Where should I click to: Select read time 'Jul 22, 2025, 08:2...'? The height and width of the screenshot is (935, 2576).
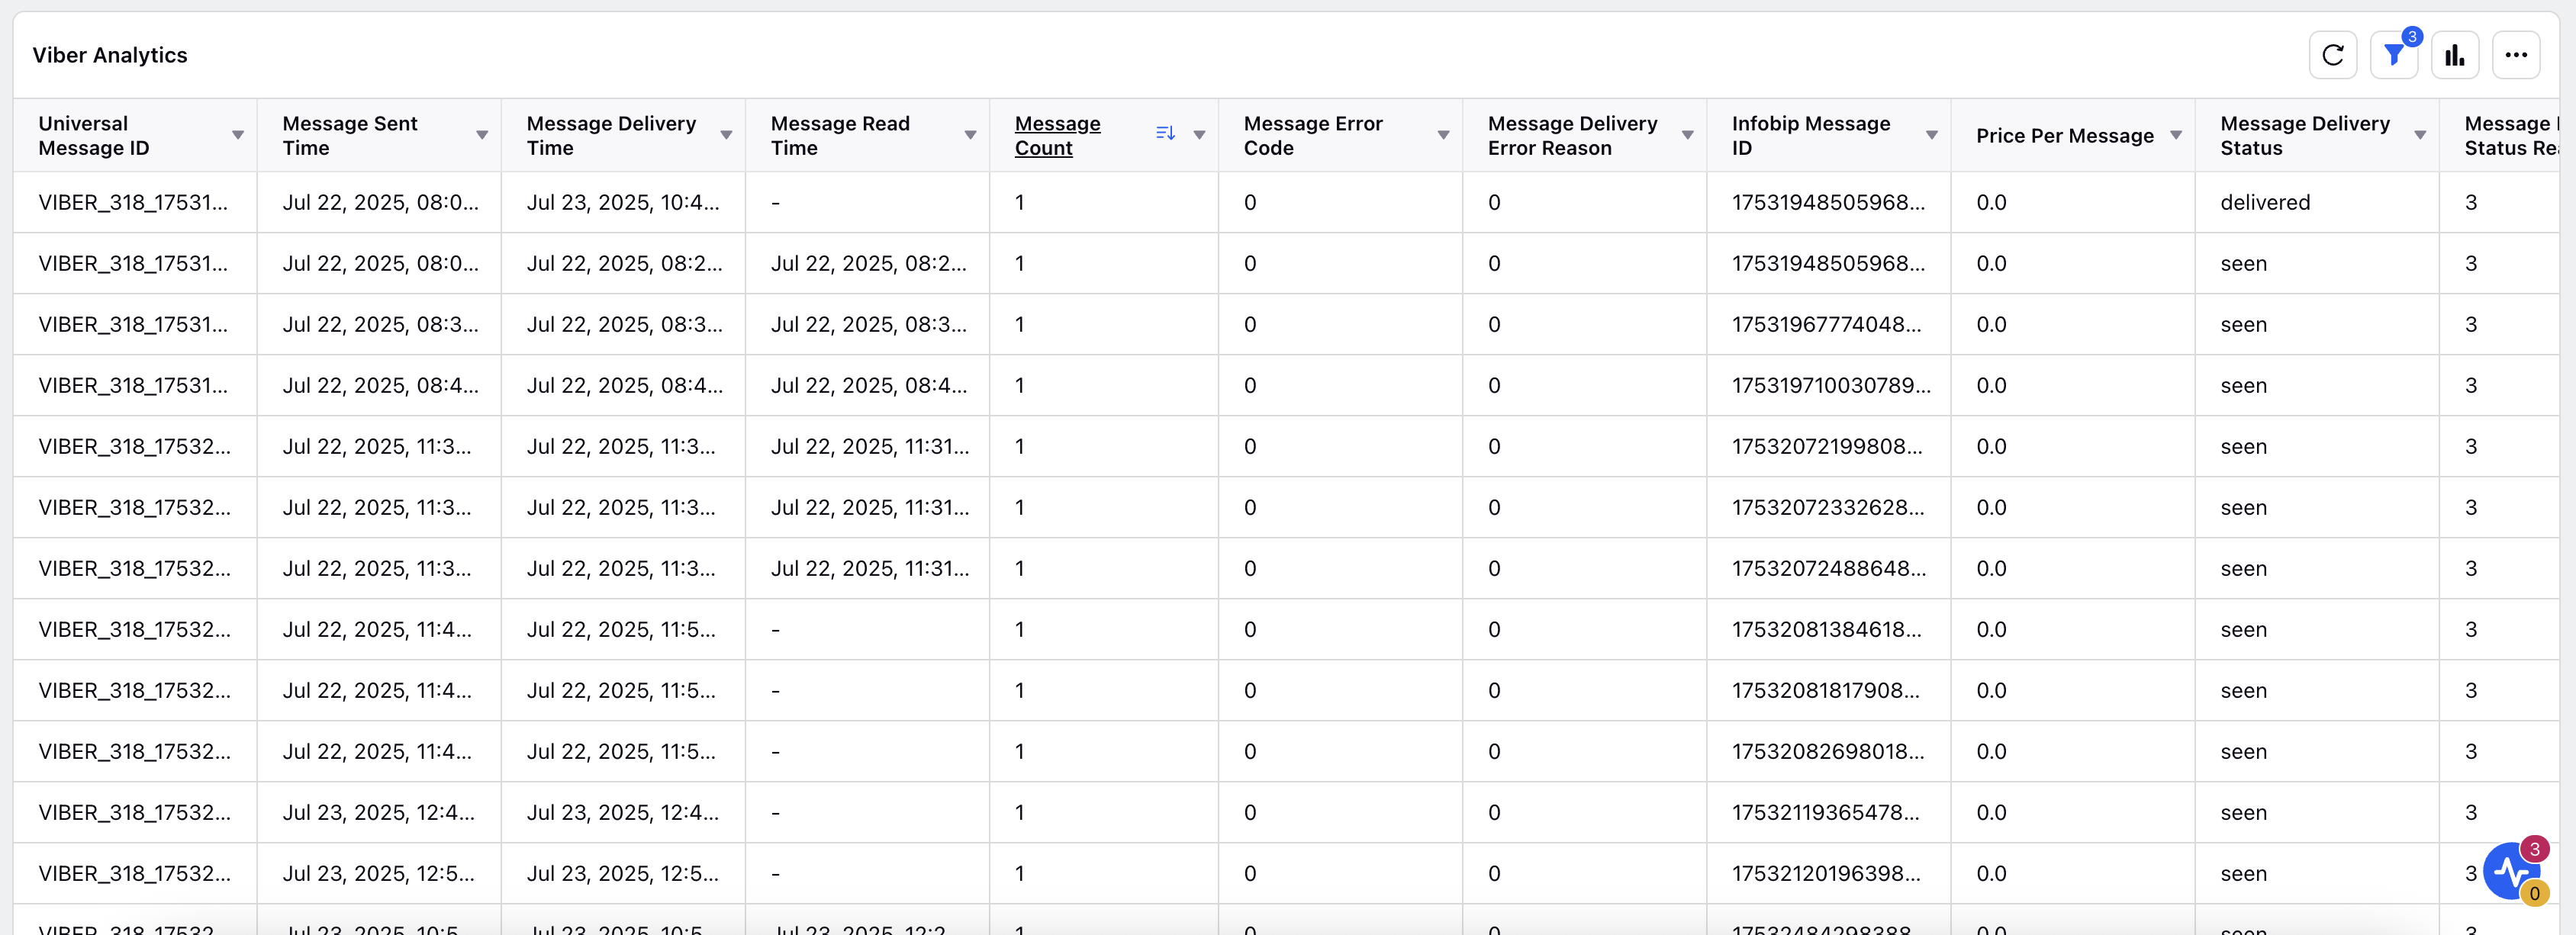(868, 263)
